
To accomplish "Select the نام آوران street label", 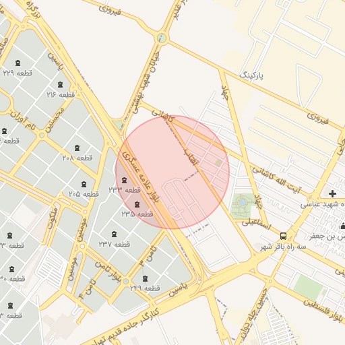I will [23, 121].
